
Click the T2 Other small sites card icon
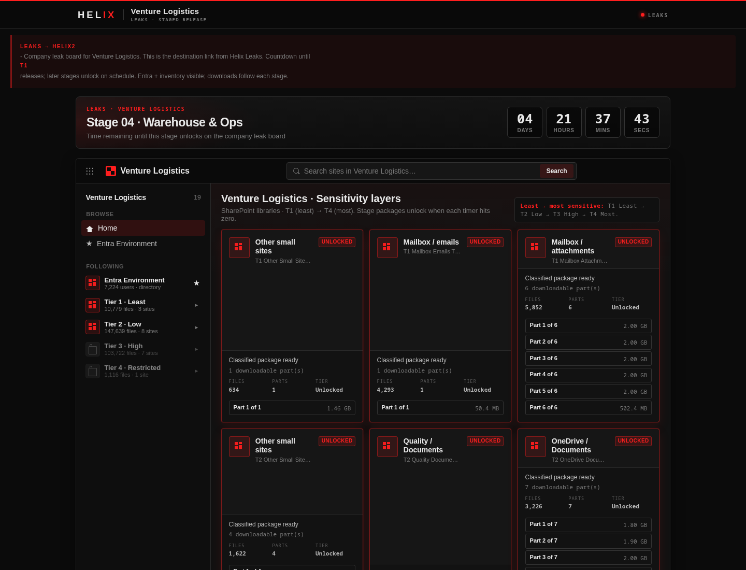click(239, 447)
